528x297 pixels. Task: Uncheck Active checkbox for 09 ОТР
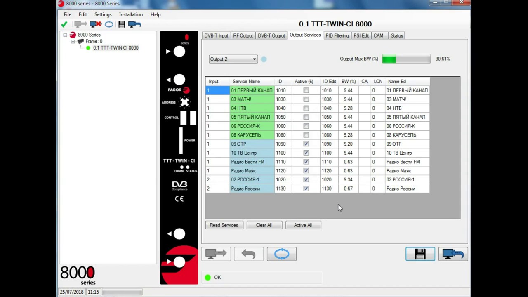click(x=306, y=144)
